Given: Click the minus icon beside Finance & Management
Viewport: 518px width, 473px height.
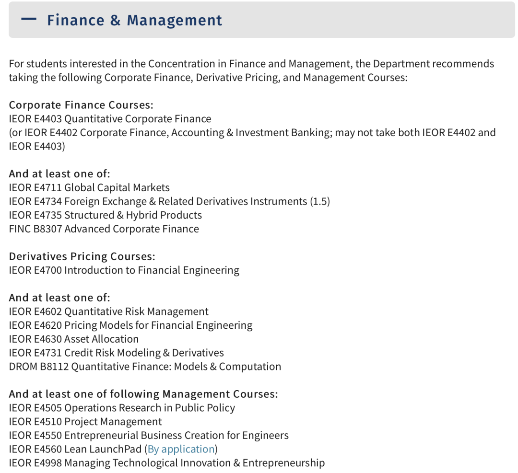Looking at the screenshot, I should [x=29, y=19].
